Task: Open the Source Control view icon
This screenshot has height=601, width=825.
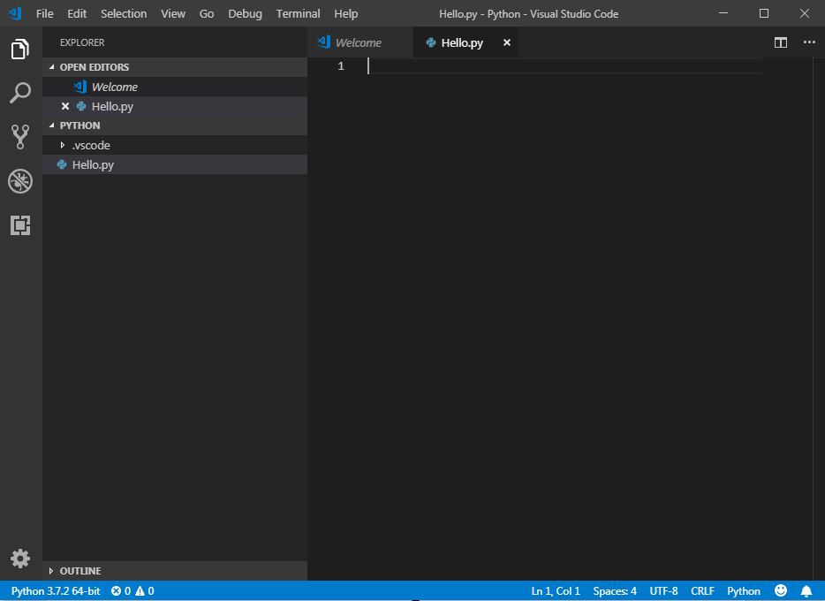Action: pyautogui.click(x=20, y=137)
